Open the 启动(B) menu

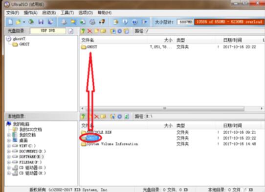49,13
